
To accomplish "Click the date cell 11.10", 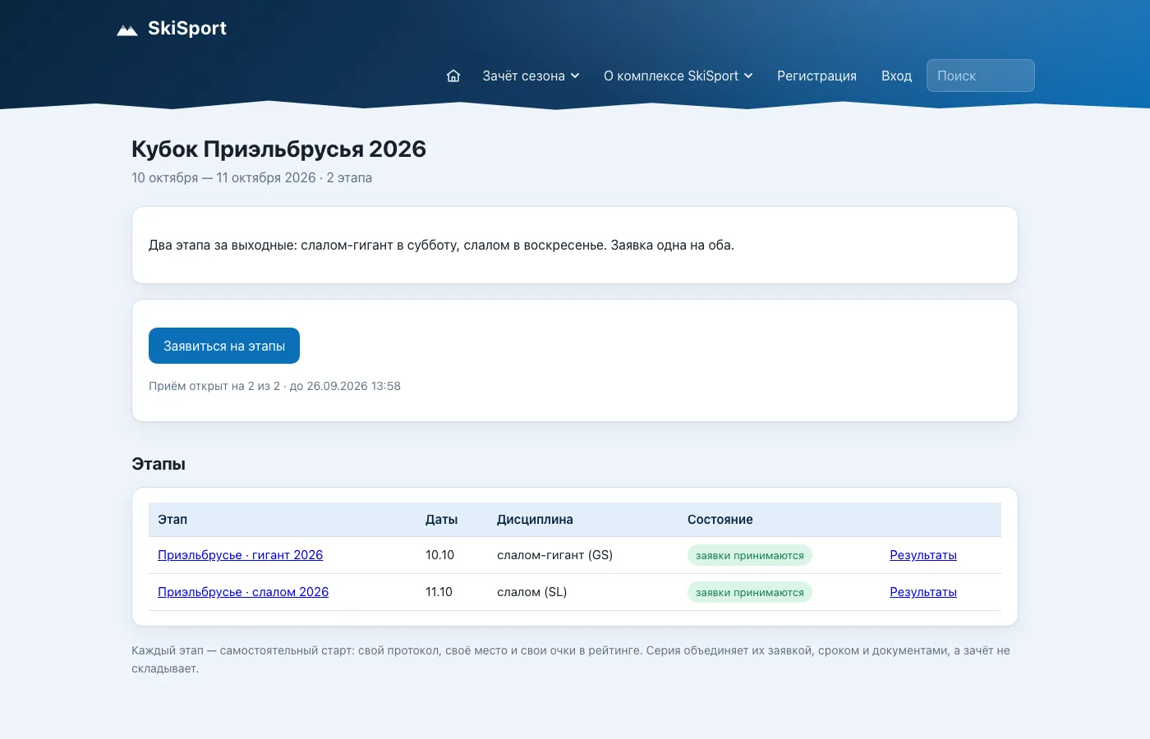I will tap(439, 592).
